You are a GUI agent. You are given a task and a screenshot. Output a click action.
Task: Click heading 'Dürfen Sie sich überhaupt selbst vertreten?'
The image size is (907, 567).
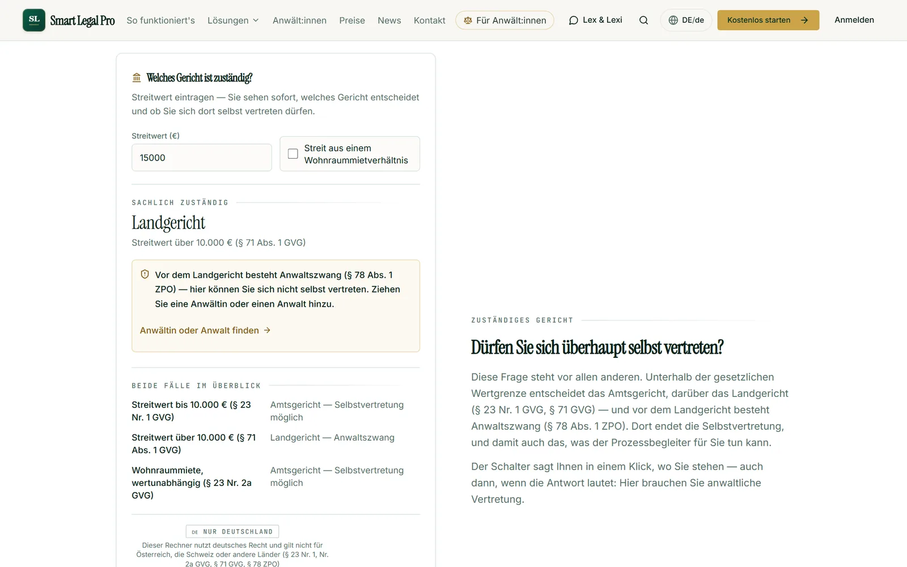tap(597, 347)
